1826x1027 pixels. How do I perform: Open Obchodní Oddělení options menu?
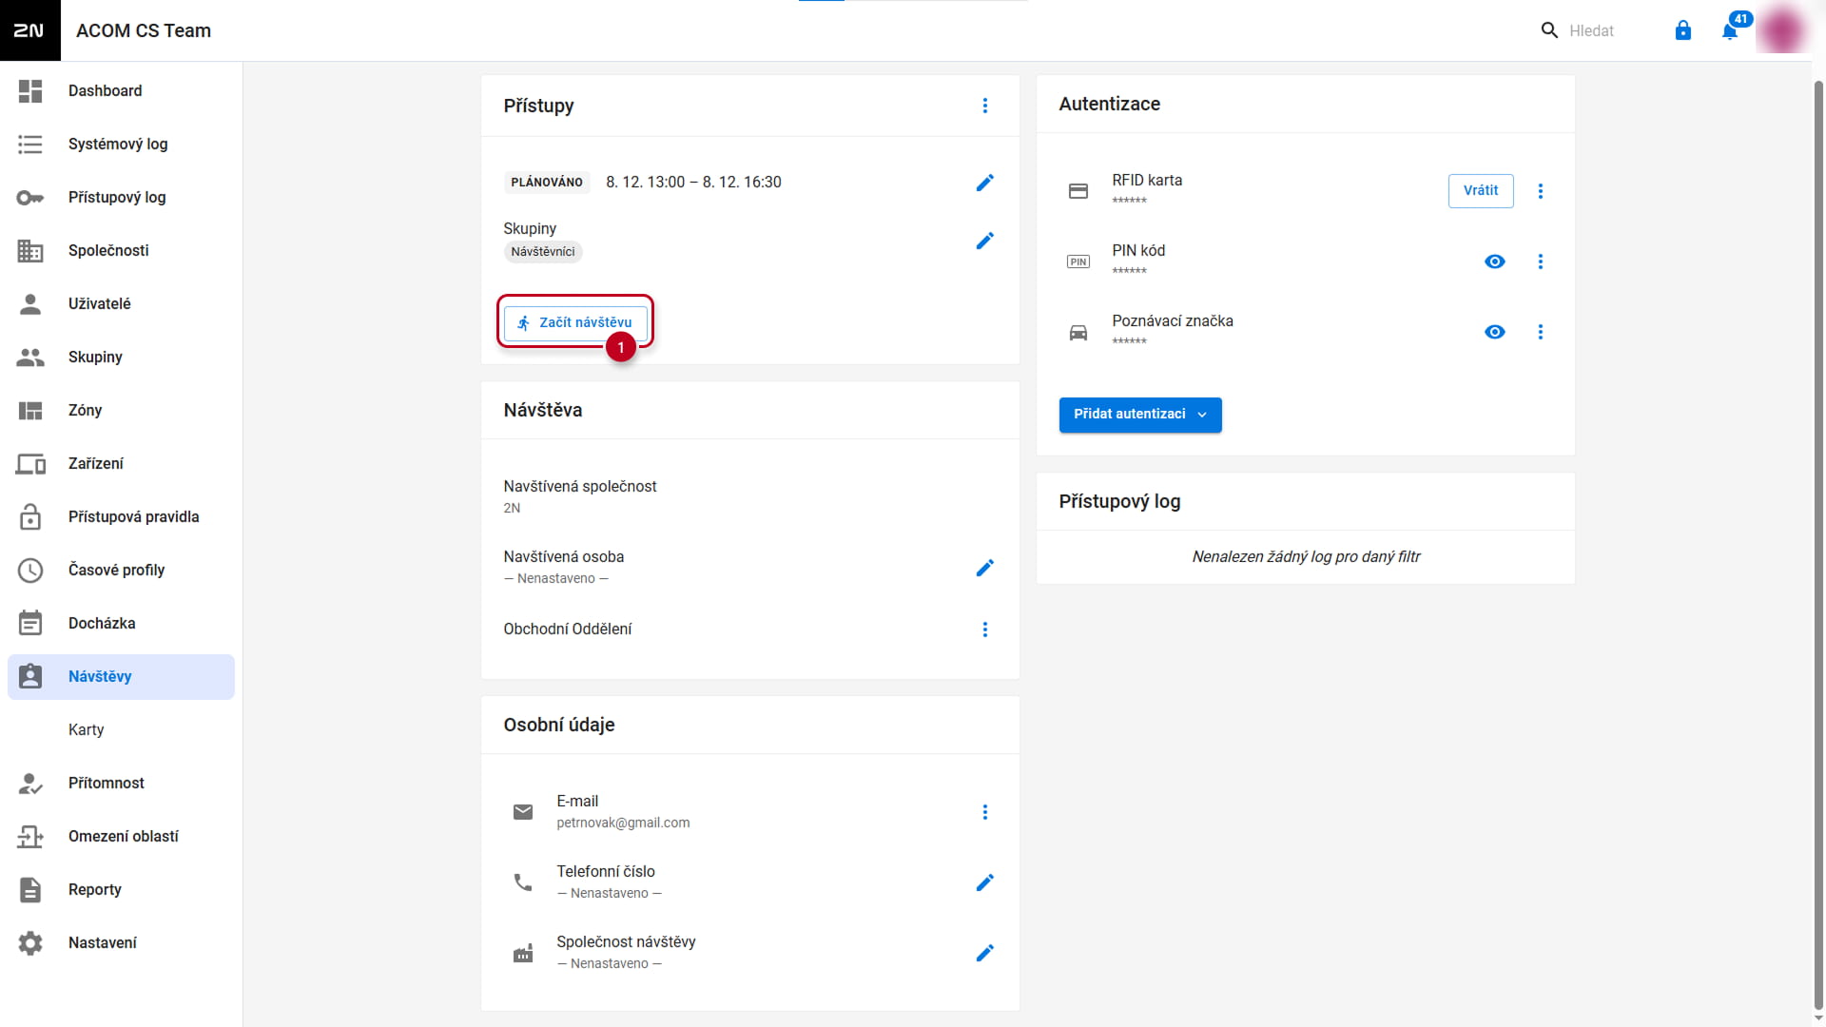coord(985,630)
